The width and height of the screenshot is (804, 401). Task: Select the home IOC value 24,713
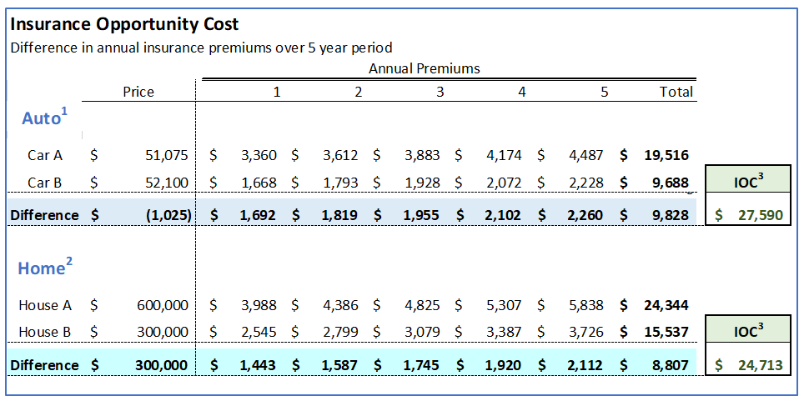click(760, 365)
